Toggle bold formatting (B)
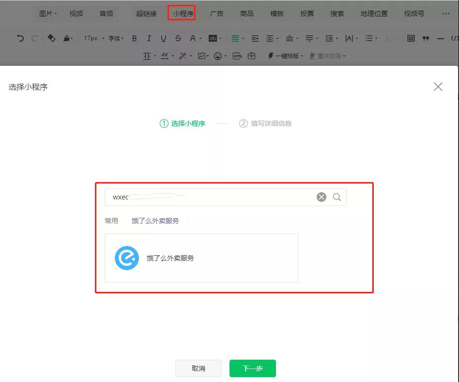Image resolution: width=459 pixels, height=382 pixels. (135, 38)
